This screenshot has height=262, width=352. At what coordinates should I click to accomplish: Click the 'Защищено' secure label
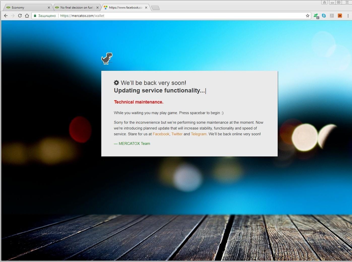coord(47,16)
